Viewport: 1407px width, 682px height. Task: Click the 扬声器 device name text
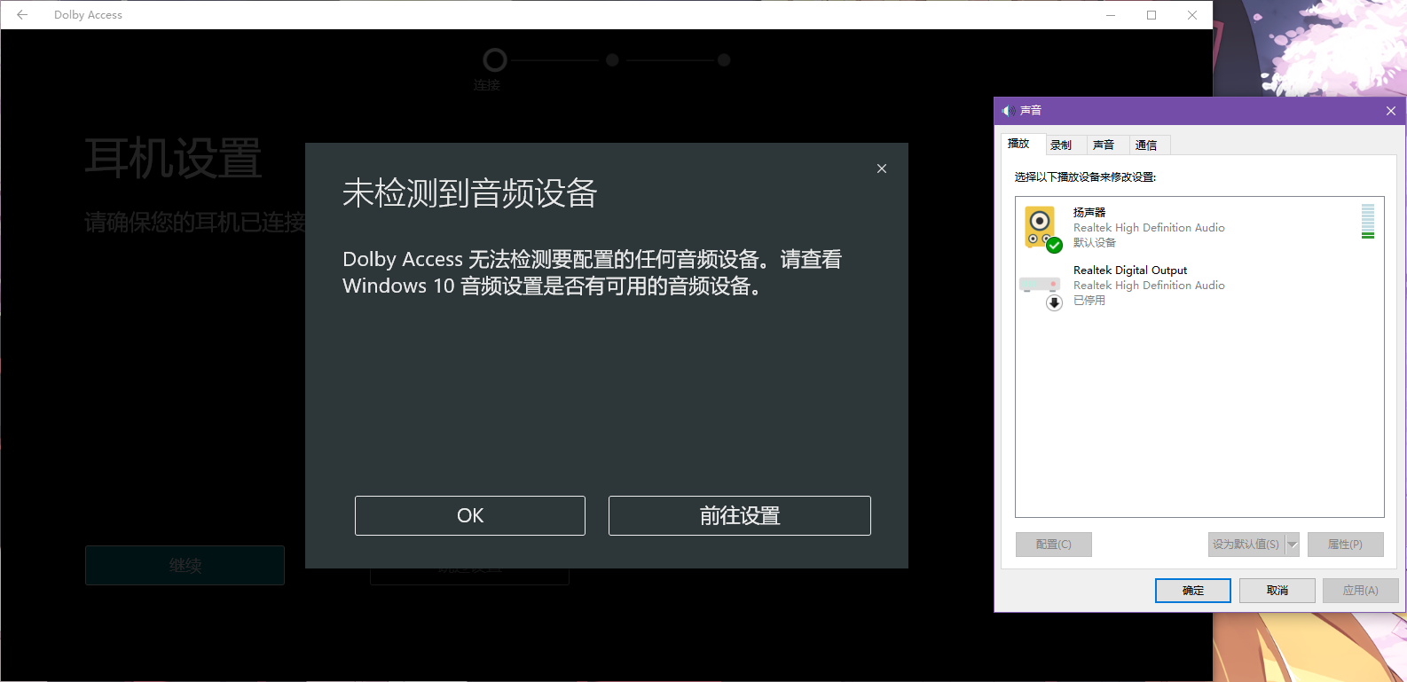[1089, 212]
